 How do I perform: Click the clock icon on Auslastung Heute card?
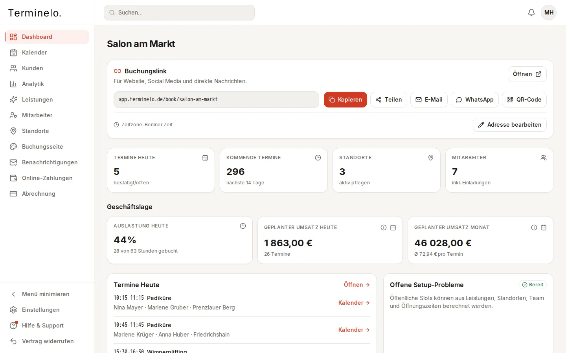tap(243, 226)
